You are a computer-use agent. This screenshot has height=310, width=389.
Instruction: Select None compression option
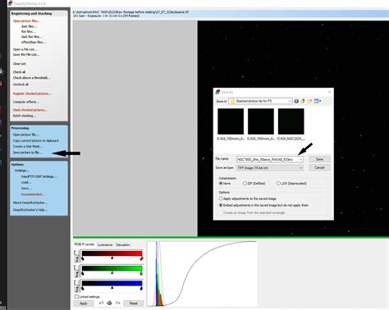point(221,184)
